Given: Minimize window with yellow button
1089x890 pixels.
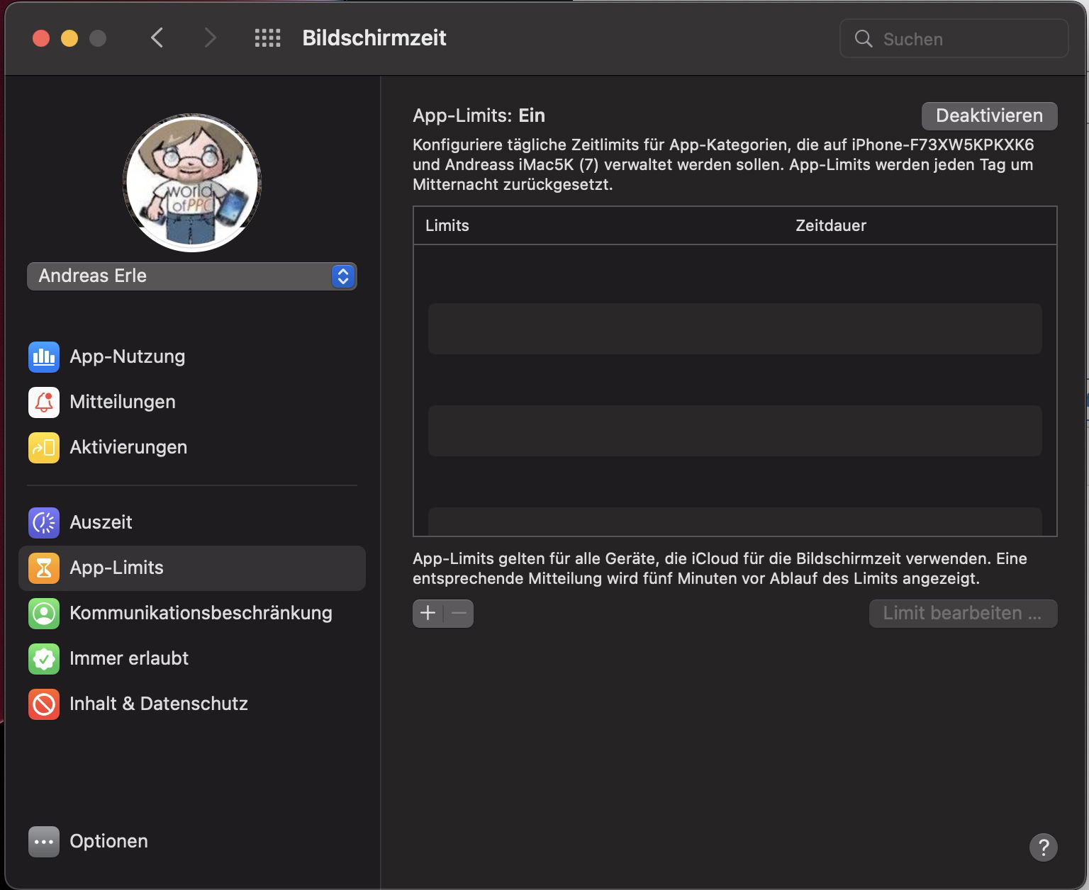Looking at the screenshot, I should point(69,38).
